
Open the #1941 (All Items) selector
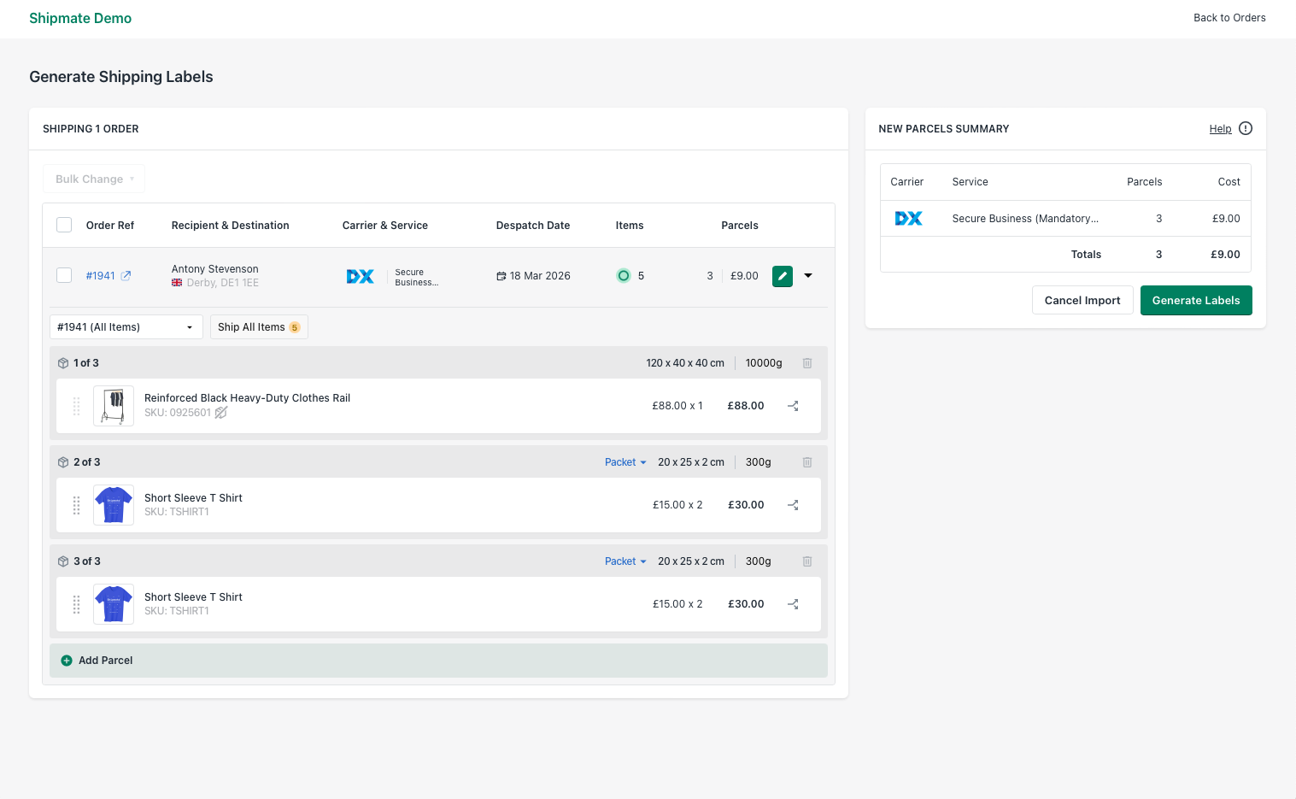coord(126,326)
